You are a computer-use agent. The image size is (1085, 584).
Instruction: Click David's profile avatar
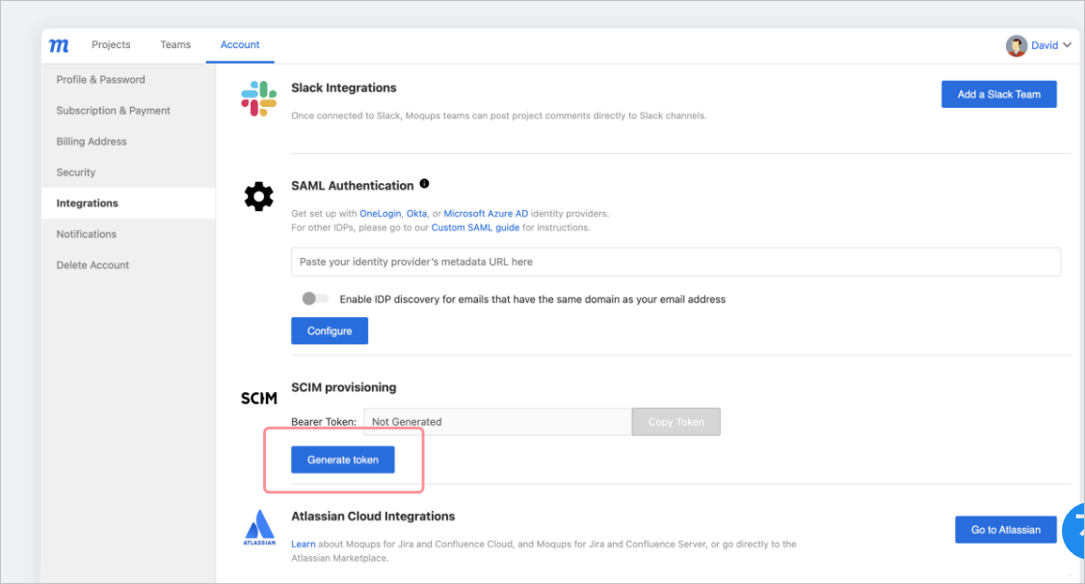1016,45
